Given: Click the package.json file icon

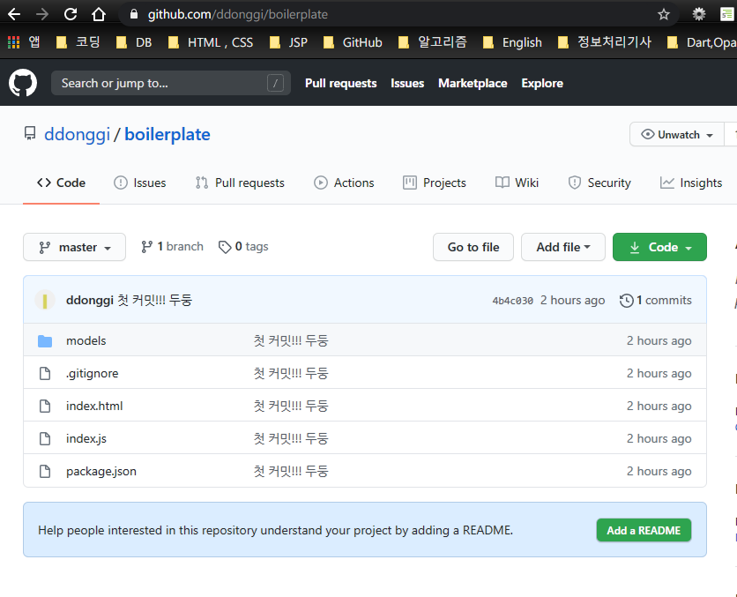Looking at the screenshot, I should pos(45,471).
